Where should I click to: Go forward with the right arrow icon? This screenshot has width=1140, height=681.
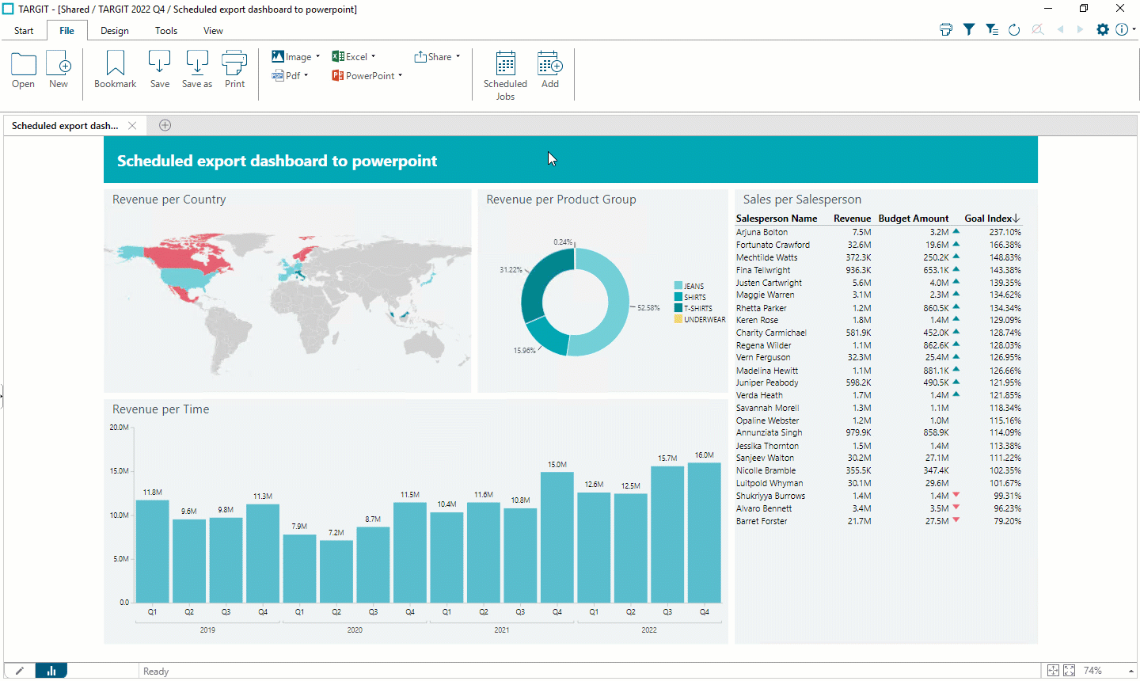click(1080, 29)
